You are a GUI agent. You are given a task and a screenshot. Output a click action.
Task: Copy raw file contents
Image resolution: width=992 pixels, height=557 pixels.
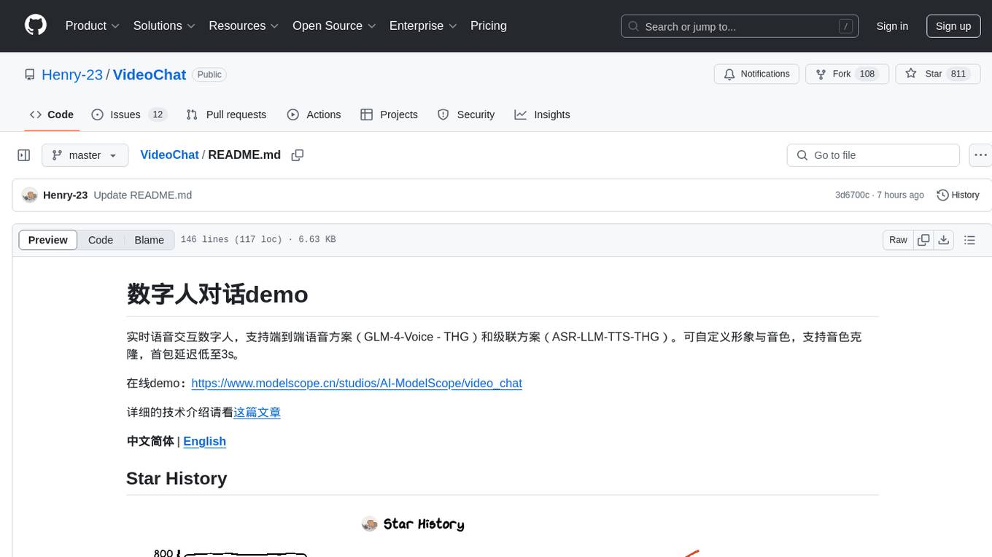point(923,240)
